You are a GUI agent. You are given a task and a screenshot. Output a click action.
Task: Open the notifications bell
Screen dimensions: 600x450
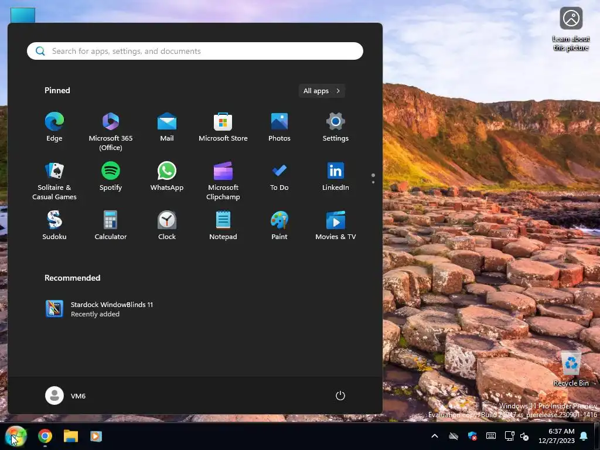[584, 436]
